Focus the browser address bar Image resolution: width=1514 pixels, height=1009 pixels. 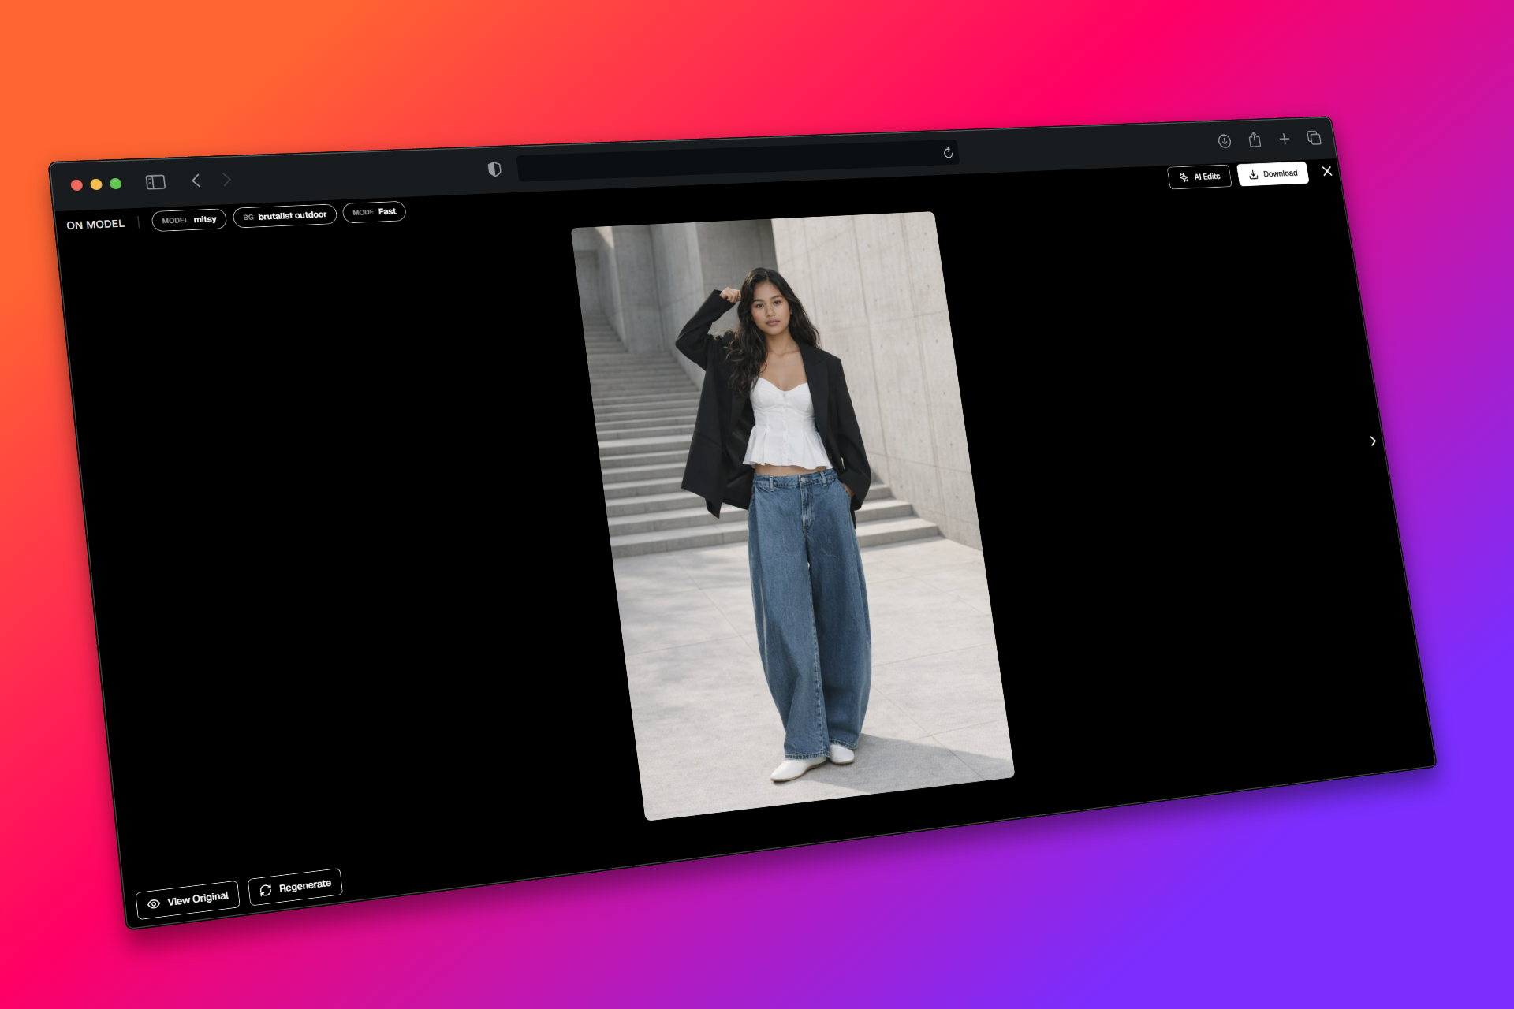point(737,160)
